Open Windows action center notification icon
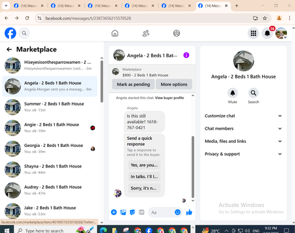This screenshot has height=233, width=295. [286, 231]
